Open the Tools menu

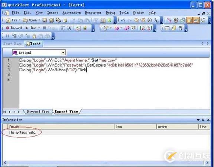[x=124, y=13]
